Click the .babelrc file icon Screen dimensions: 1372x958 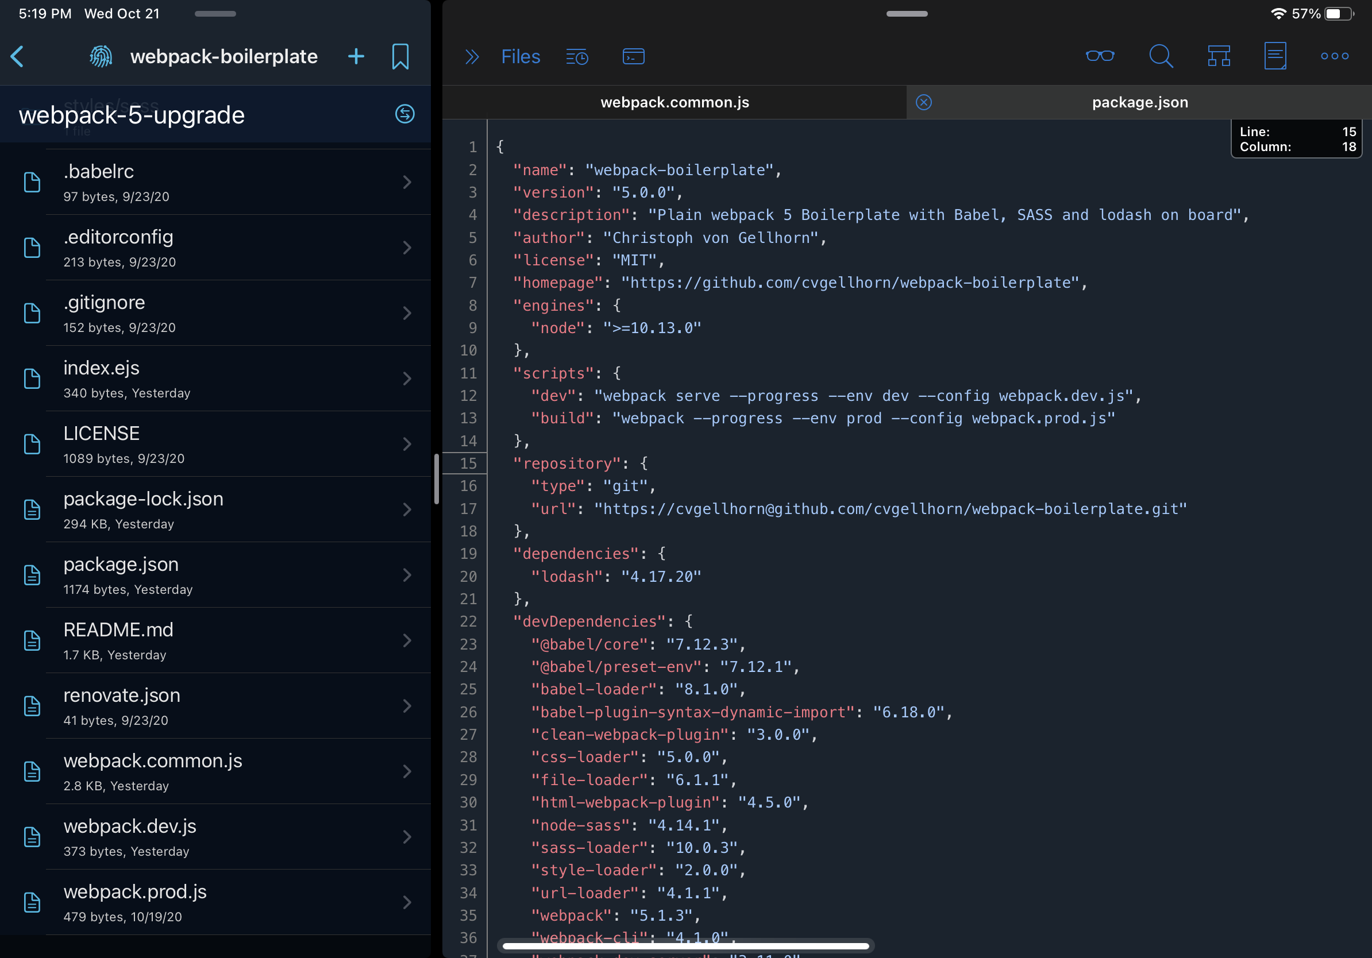click(32, 182)
